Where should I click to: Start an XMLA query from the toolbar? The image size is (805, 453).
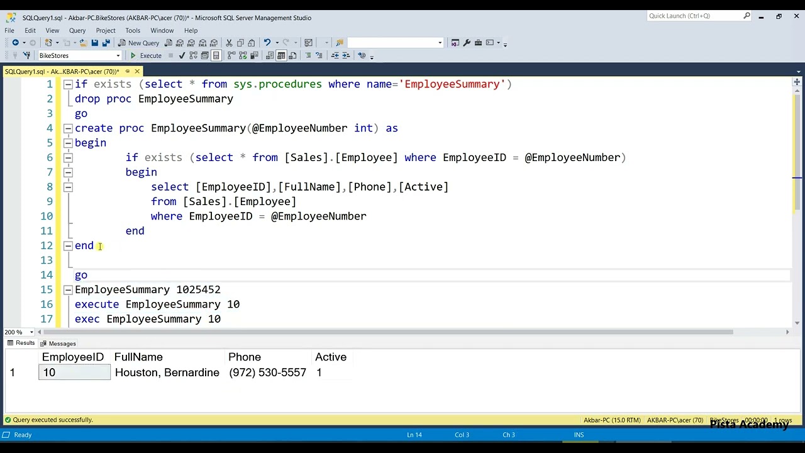[203, 43]
